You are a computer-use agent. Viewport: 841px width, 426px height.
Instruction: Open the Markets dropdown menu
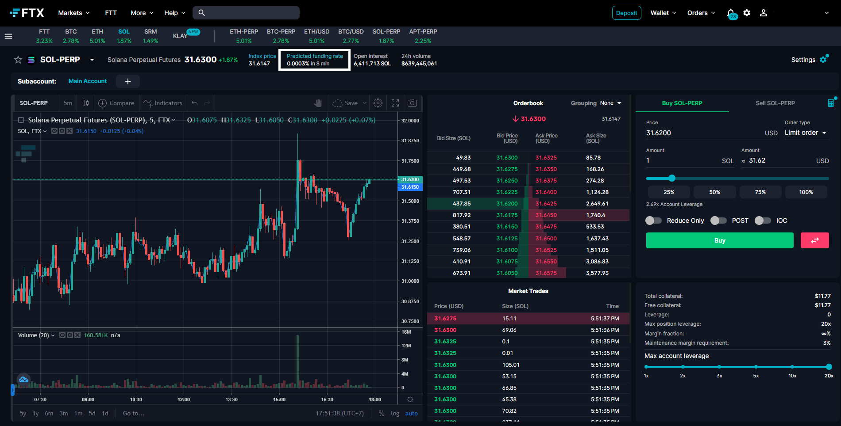[74, 13]
